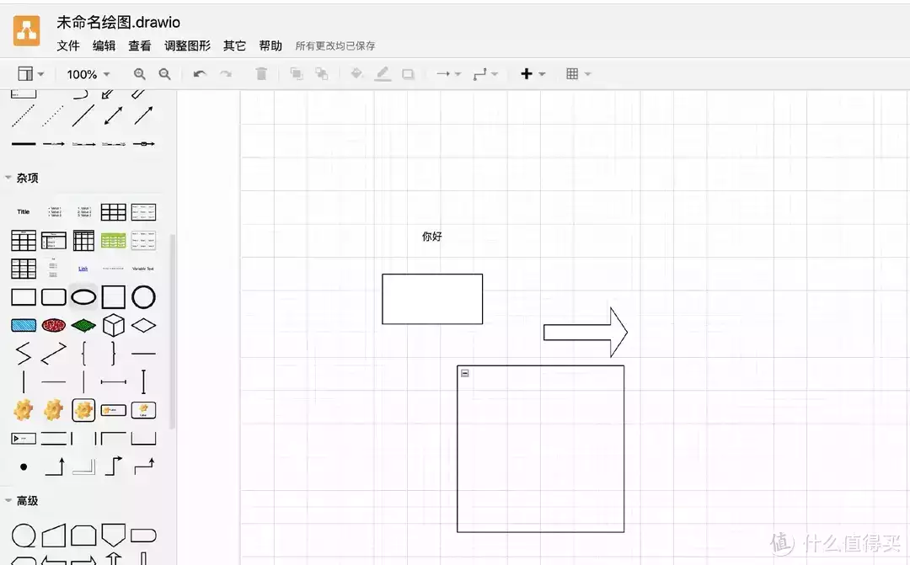Select the dashed diagonal line shape
Image resolution: width=910 pixels, height=565 pixels.
tap(24, 115)
